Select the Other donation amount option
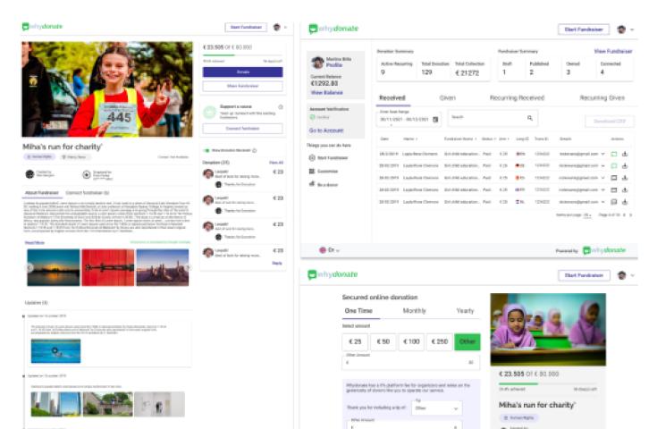Viewport: 657px width, 429px height. click(467, 341)
